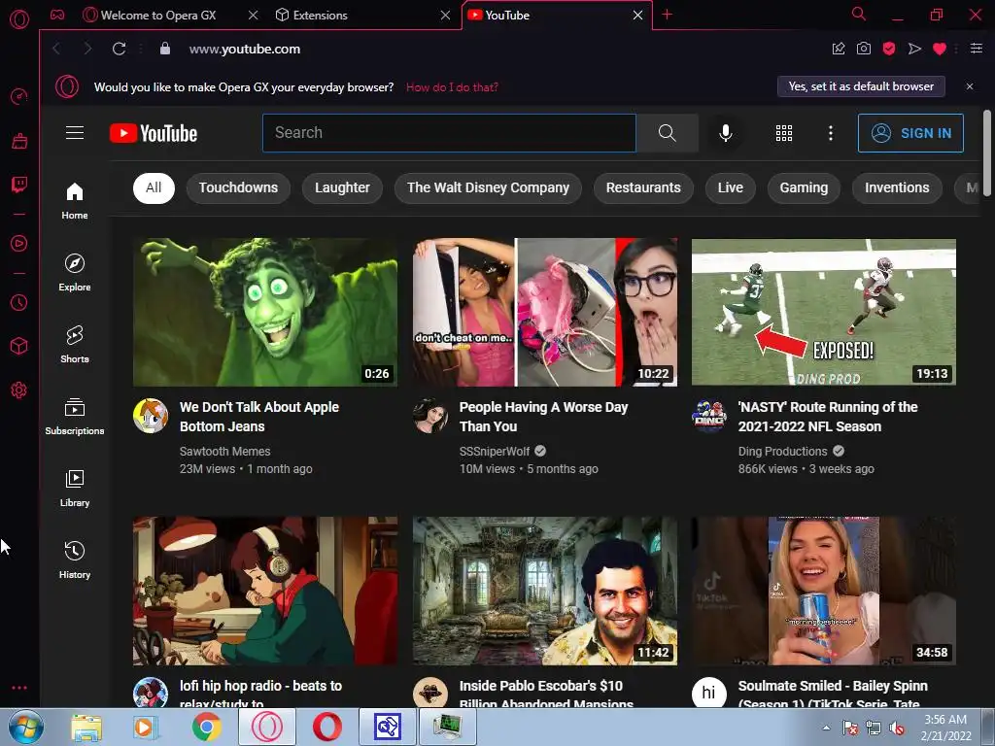Select the Home item in the YouTube sidebar

[x=75, y=201]
